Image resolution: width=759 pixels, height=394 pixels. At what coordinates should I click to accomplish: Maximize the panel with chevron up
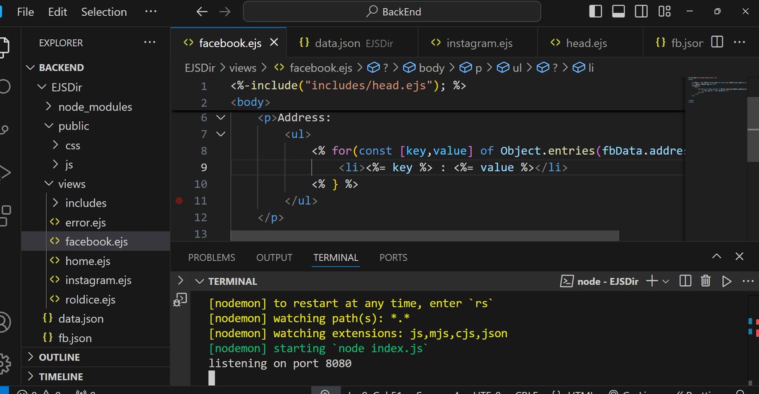[x=717, y=257]
